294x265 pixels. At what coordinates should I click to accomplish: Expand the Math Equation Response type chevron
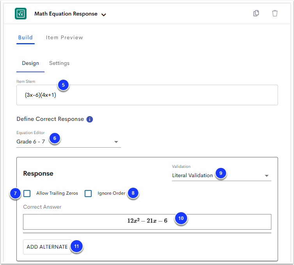click(x=104, y=15)
